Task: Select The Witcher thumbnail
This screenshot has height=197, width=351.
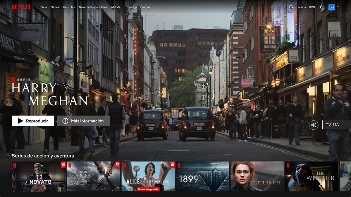Action: [x=312, y=177]
